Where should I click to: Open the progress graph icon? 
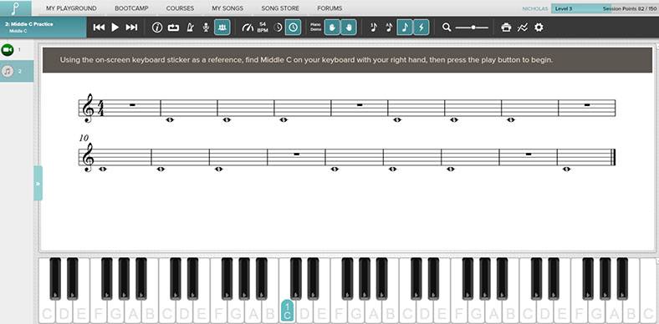pos(523,28)
